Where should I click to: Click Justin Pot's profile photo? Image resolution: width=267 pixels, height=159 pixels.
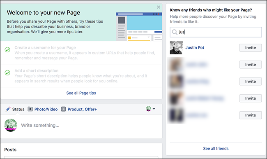coord(176,48)
